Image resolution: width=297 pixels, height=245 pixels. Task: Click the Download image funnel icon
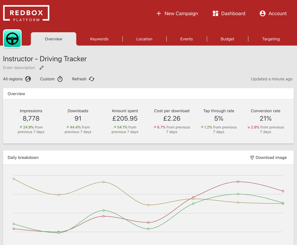(x=252, y=158)
